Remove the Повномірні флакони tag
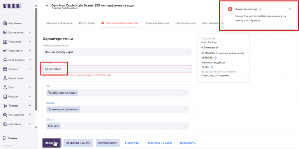Image resolution: width=299 pixels, height=149 pixels. point(79,110)
